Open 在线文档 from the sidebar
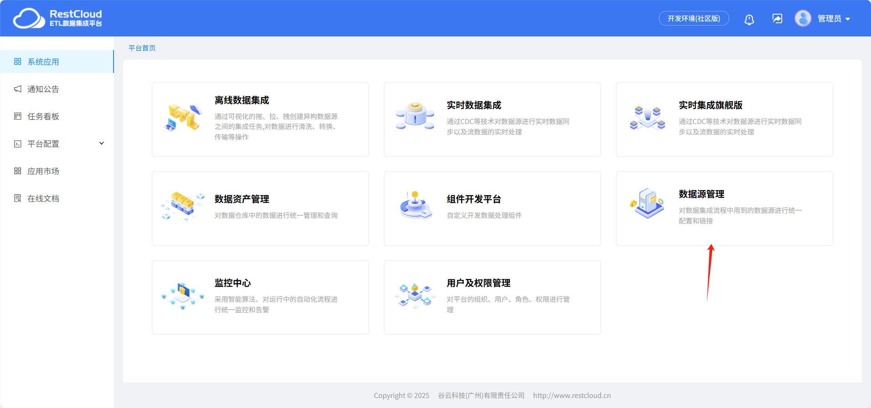The width and height of the screenshot is (871, 408). tap(57, 198)
